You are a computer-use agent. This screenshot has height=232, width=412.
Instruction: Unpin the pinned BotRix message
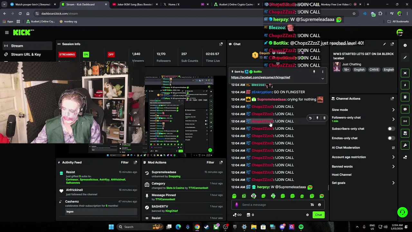(x=314, y=72)
